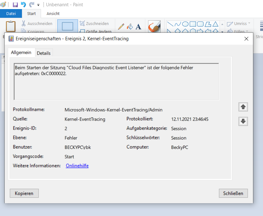Screen dimensions: 263x216
Task: Select the Hexagon shape
Action: click(x=193, y=31)
